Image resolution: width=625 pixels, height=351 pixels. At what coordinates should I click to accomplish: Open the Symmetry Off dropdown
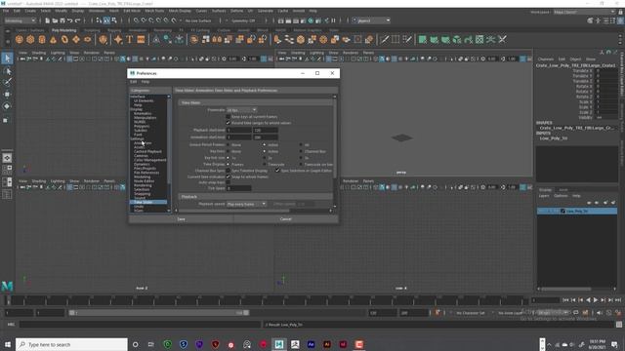(x=243, y=20)
